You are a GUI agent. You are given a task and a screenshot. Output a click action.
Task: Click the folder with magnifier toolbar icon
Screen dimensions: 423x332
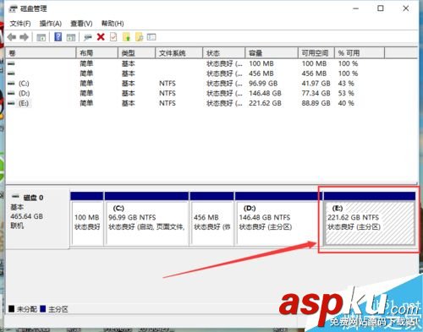point(140,37)
